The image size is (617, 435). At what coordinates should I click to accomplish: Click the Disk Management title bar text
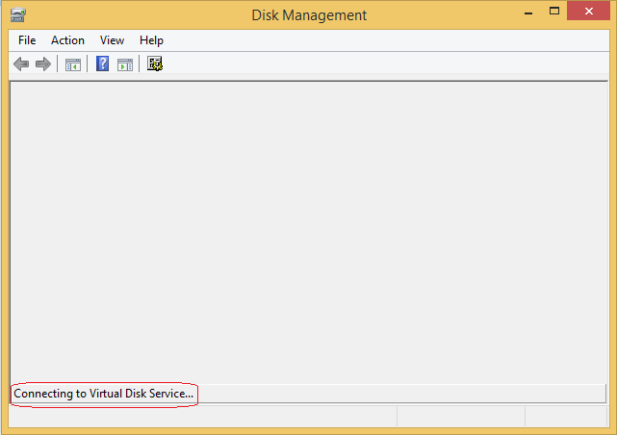[308, 14]
